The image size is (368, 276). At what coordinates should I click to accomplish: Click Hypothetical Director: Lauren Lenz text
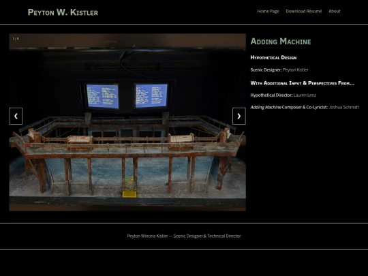(x=283, y=95)
